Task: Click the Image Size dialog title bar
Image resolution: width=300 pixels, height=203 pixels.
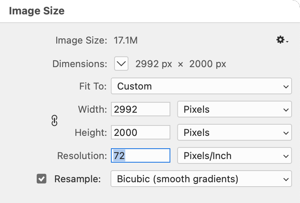Action: tap(150, 11)
